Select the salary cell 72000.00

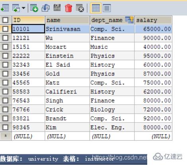[x=153, y=109]
